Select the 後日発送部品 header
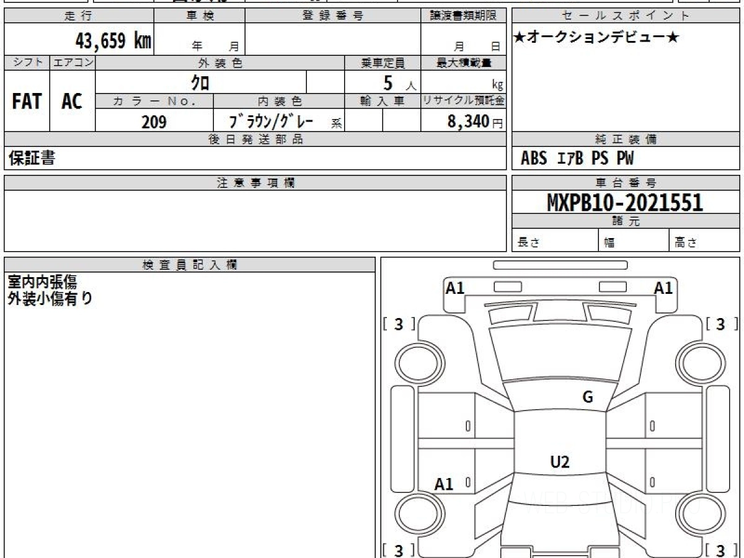 click(x=255, y=139)
